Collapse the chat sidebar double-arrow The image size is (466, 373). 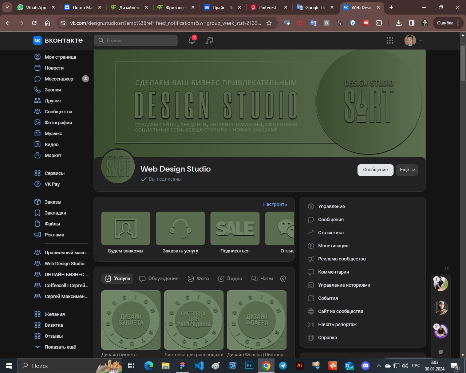[447, 268]
